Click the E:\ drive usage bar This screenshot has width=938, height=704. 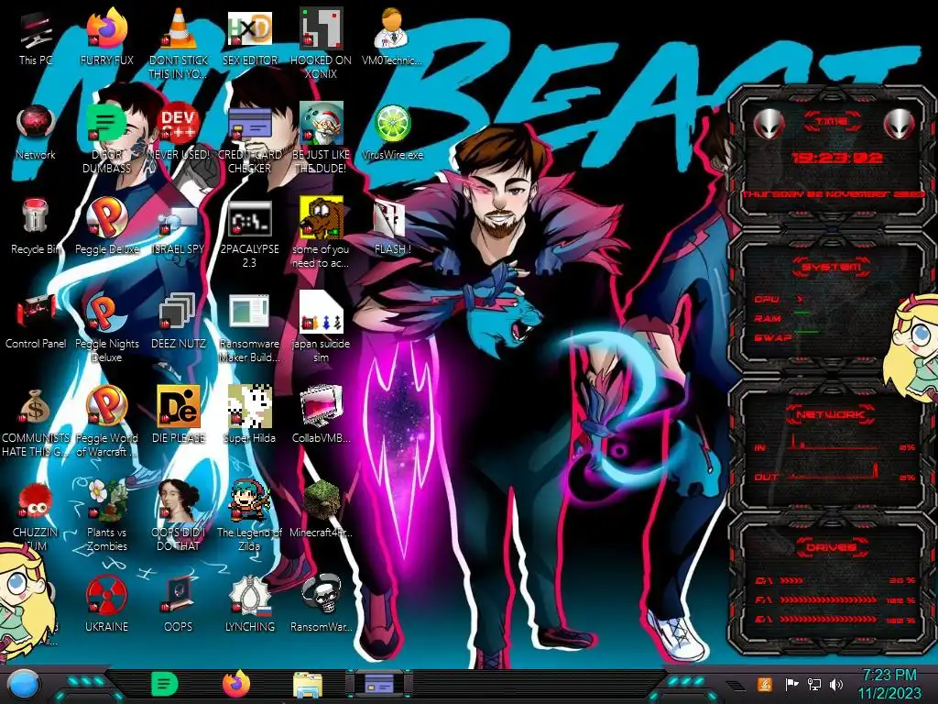click(828, 620)
